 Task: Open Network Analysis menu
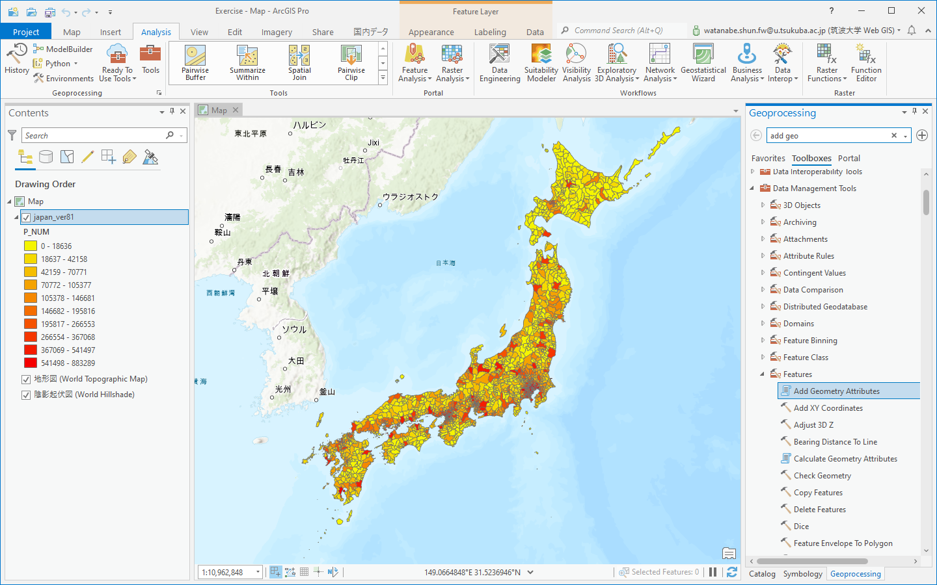(x=660, y=63)
